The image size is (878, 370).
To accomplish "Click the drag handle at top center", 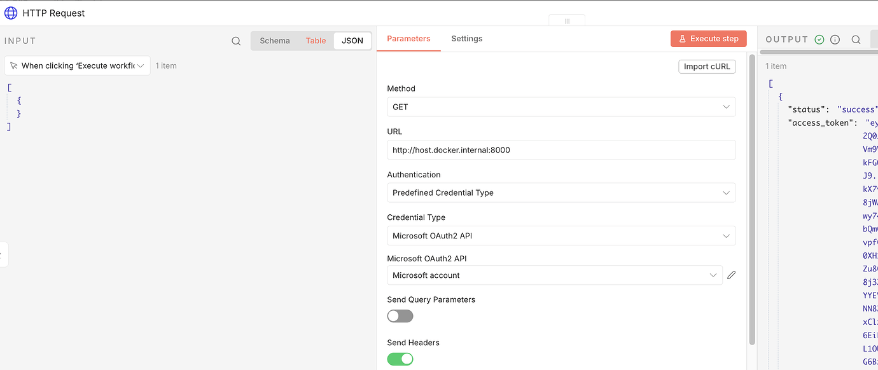I will [x=567, y=21].
